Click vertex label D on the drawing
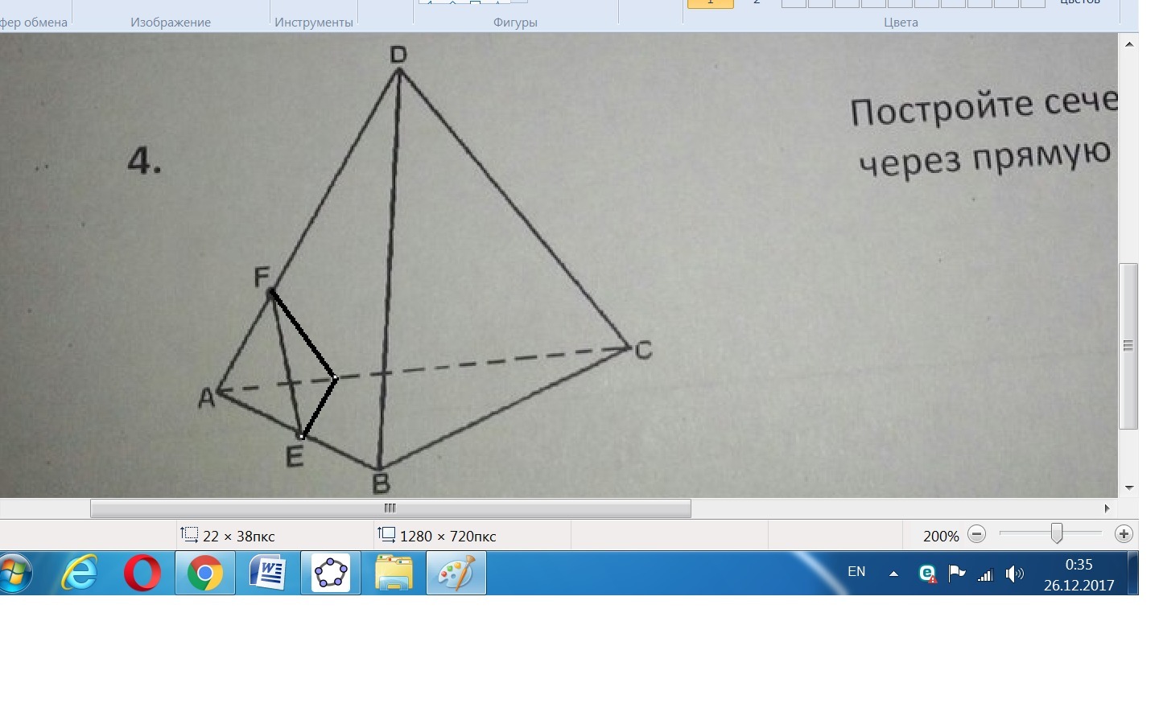This screenshot has width=1159, height=724. (x=398, y=55)
